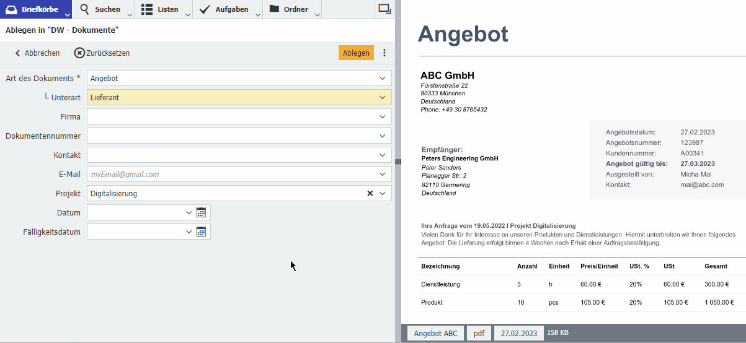This screenshot has width=746, height=343.
Task: Click into the Dokumentennummer field
Action: (229, 136)
